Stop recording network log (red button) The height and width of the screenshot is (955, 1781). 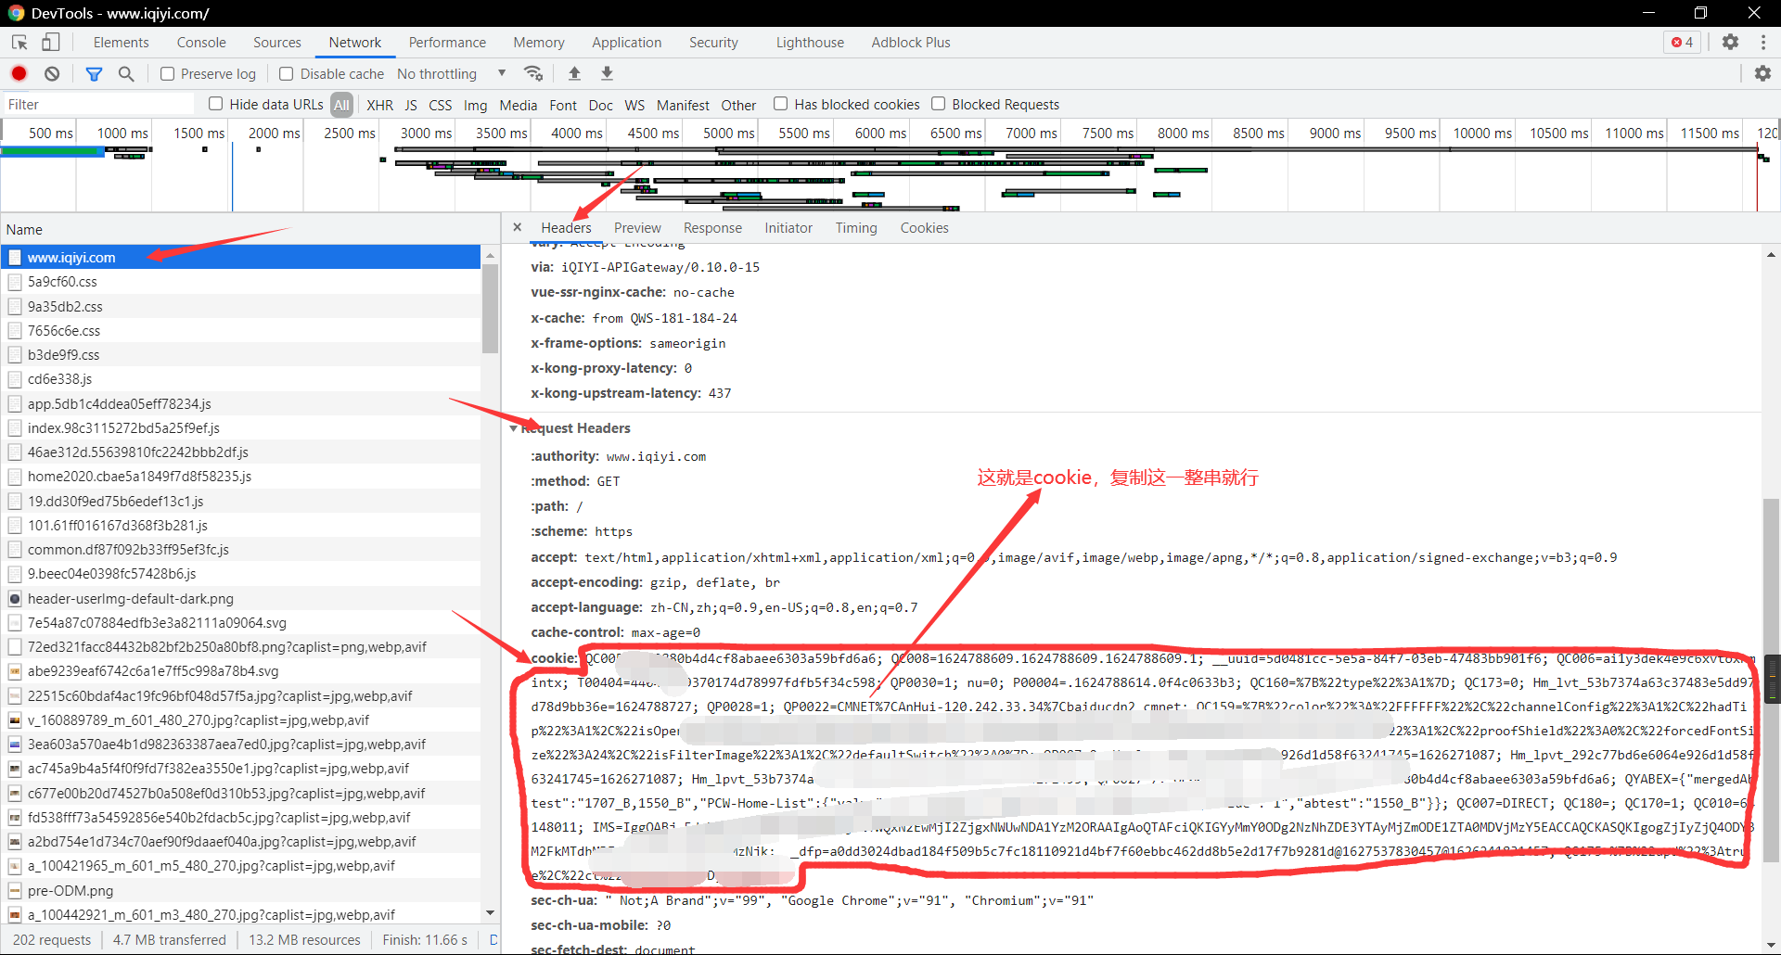19,73
